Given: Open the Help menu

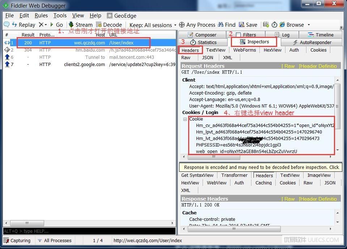Looking at the screenshot, I should coord(96,16).
